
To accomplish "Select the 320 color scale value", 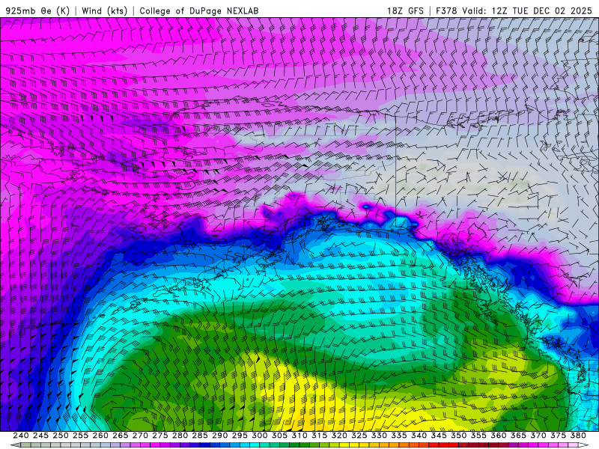I will (339, 436).
